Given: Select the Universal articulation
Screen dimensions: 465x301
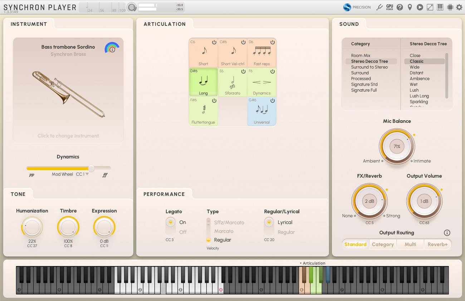Looking at the screenshot, I should pos(262,111).
